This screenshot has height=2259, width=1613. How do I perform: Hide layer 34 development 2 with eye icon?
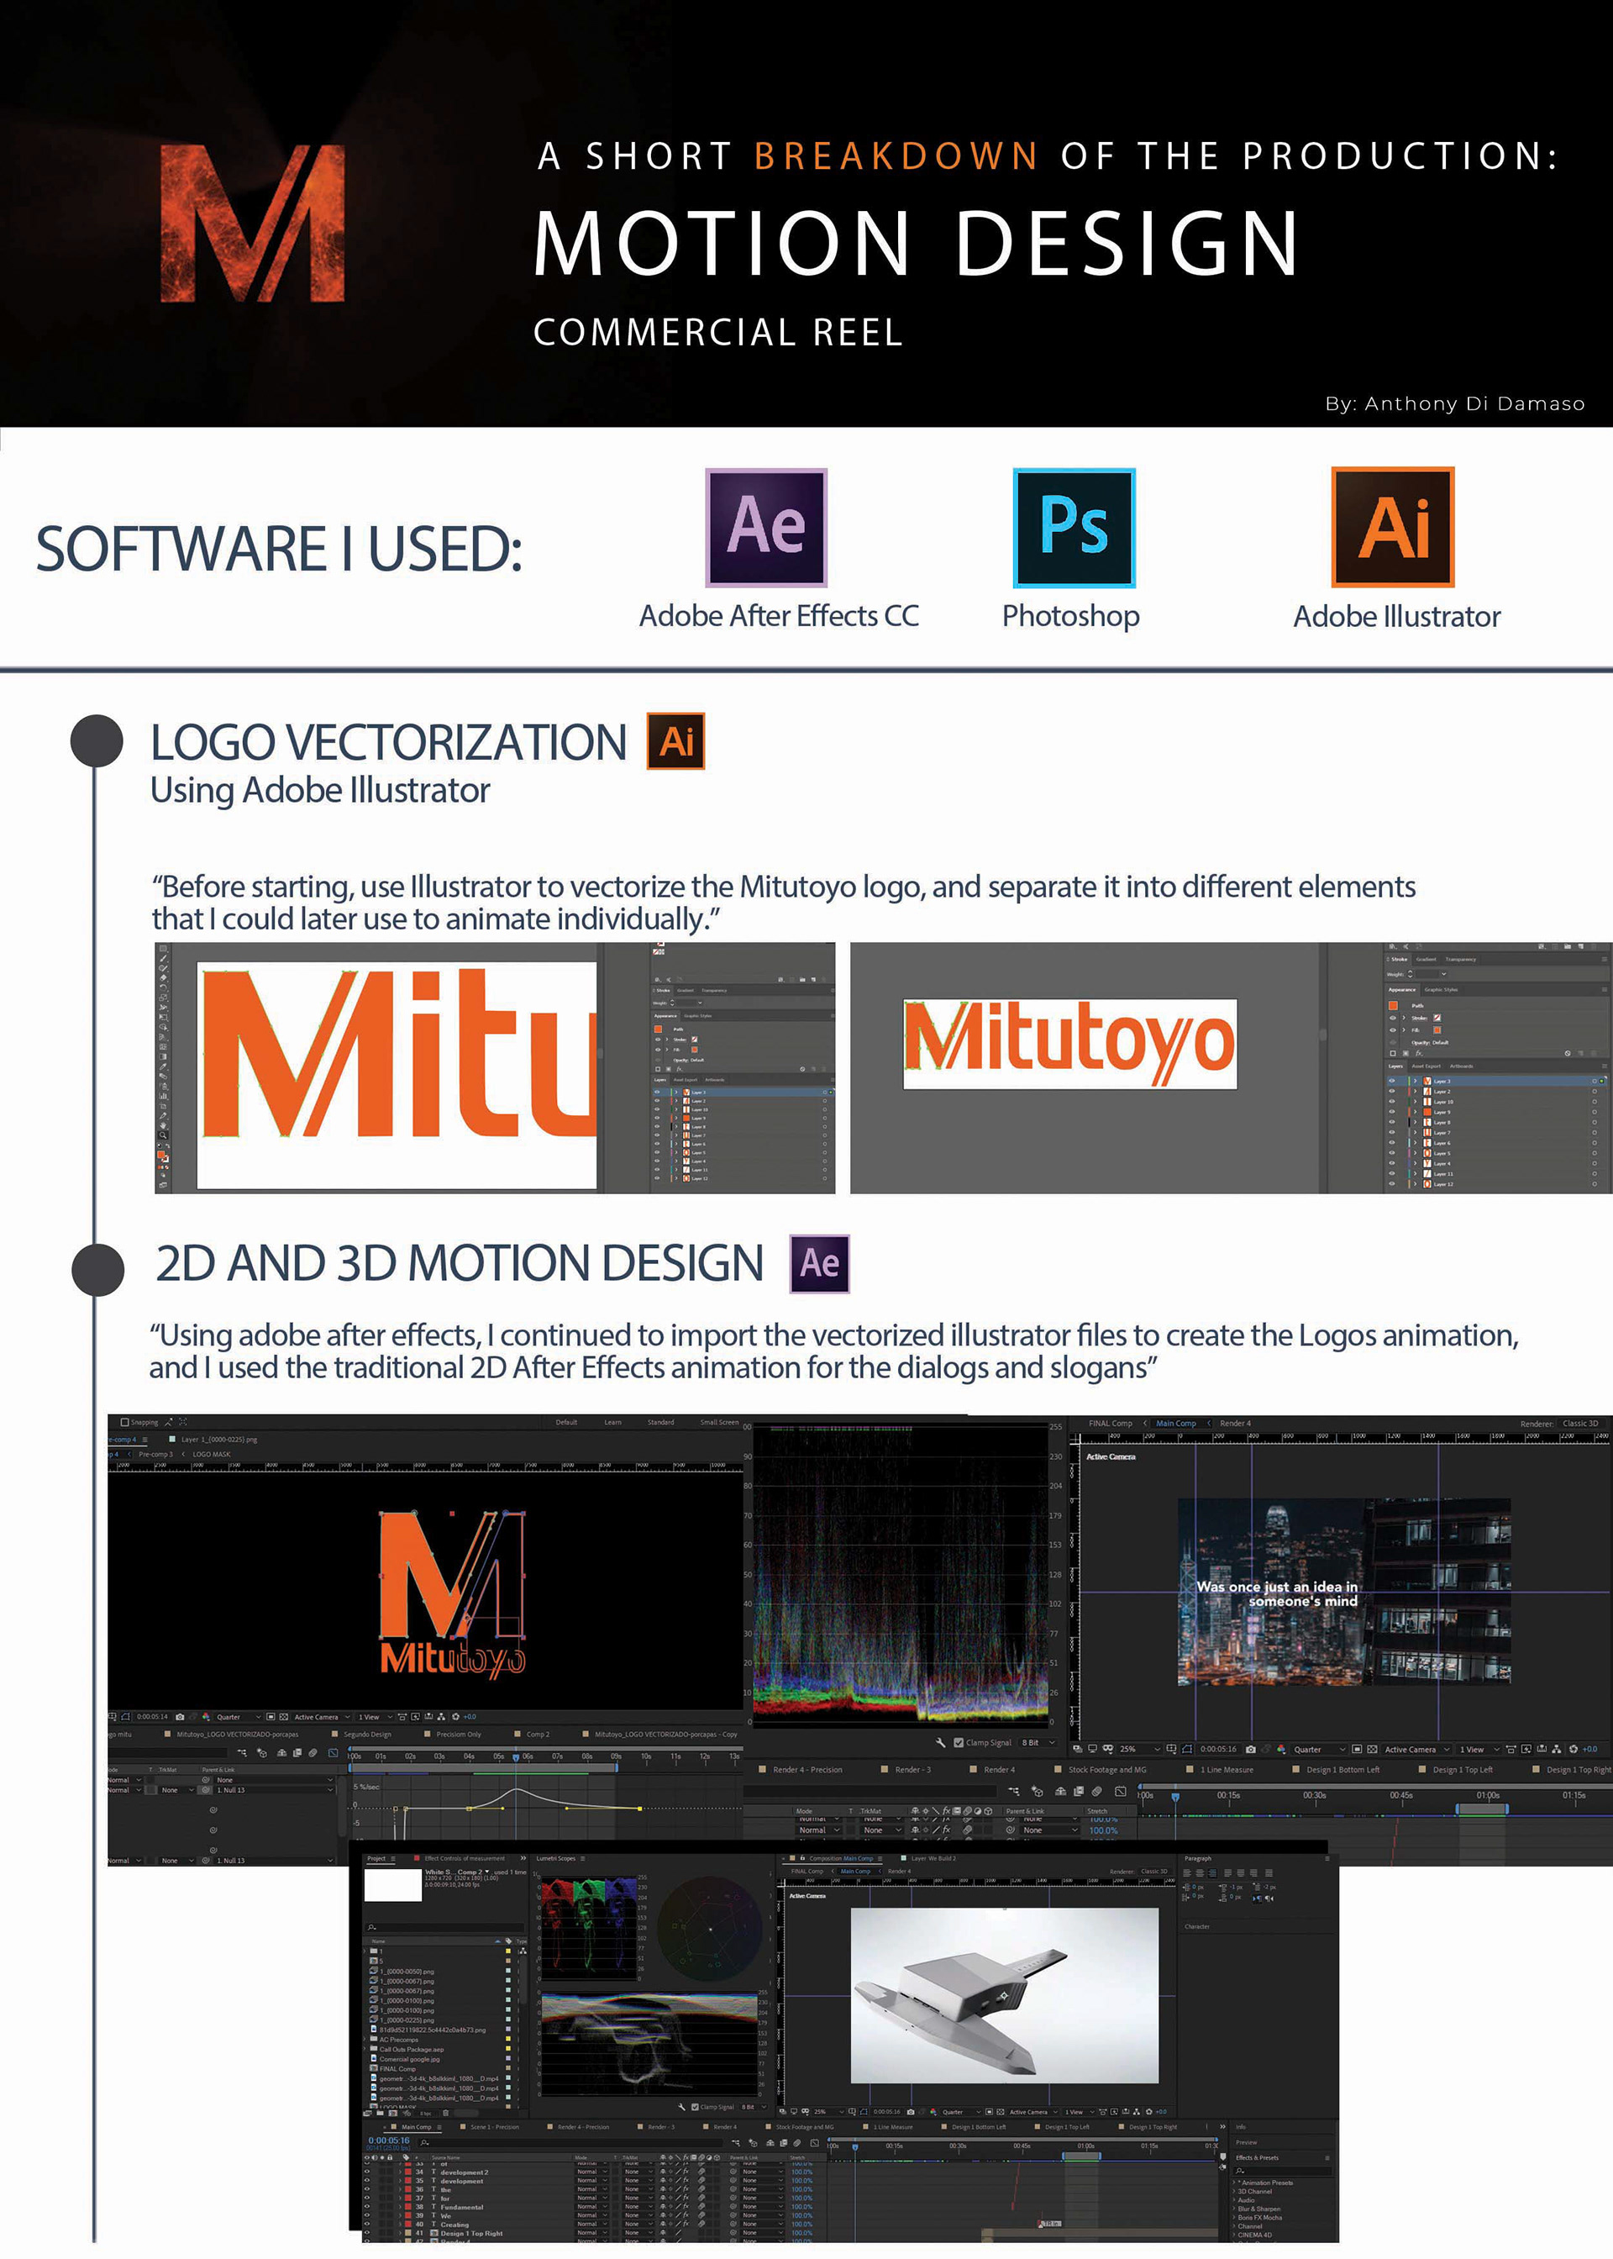coord(366,2172)
